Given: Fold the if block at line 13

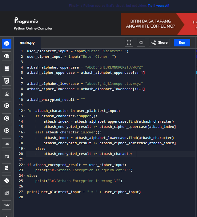Looking at the screenshot, I should click(x=25, y=116).
